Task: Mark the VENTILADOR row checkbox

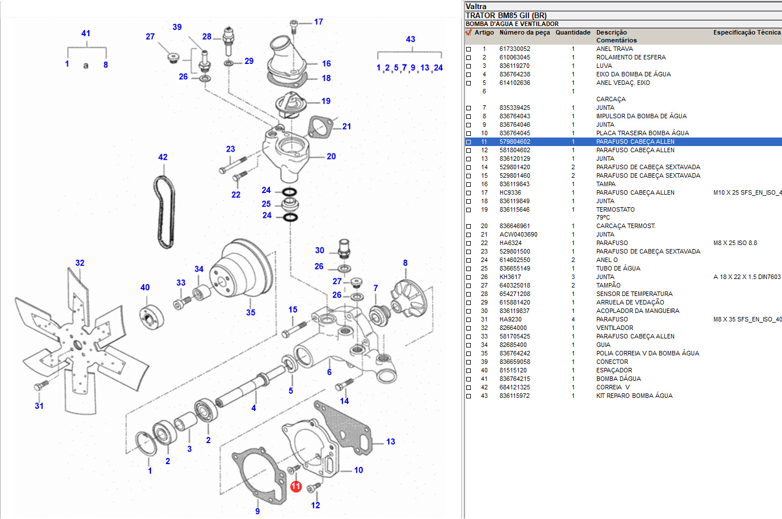Action: pyautogui.click(x=469, y=328)
